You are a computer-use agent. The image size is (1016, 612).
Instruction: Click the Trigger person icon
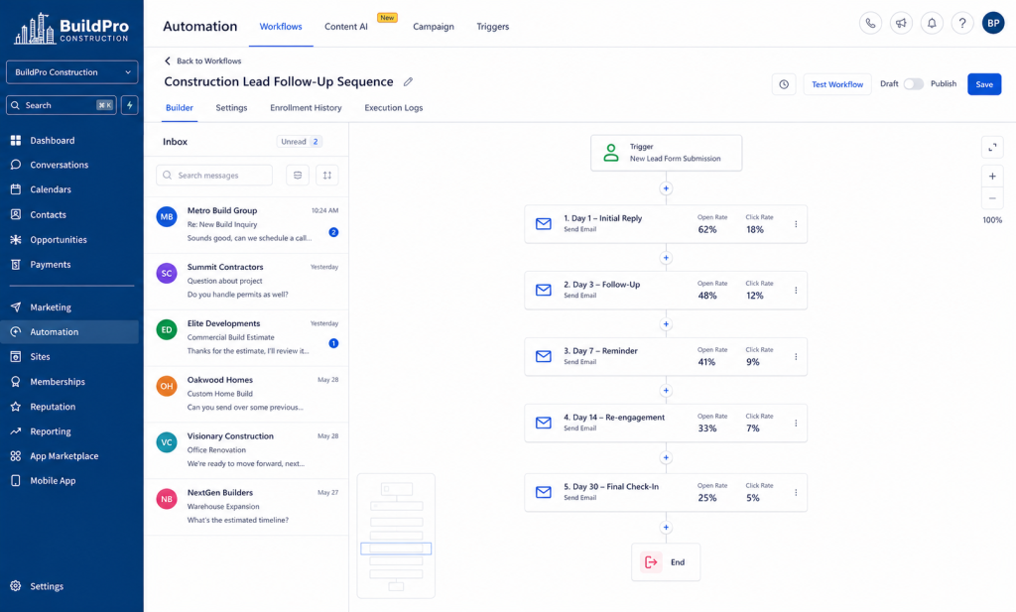pyautogui.click(x=611, y=153)
